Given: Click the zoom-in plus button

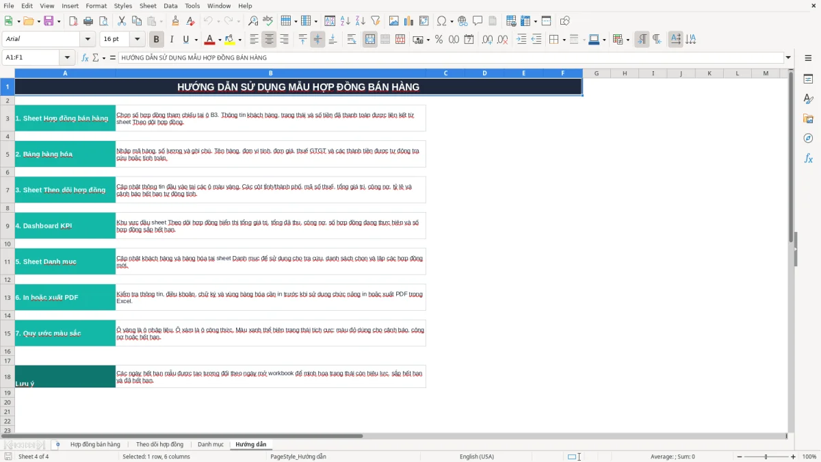Looking at the screenshot, I should point(794,457).
